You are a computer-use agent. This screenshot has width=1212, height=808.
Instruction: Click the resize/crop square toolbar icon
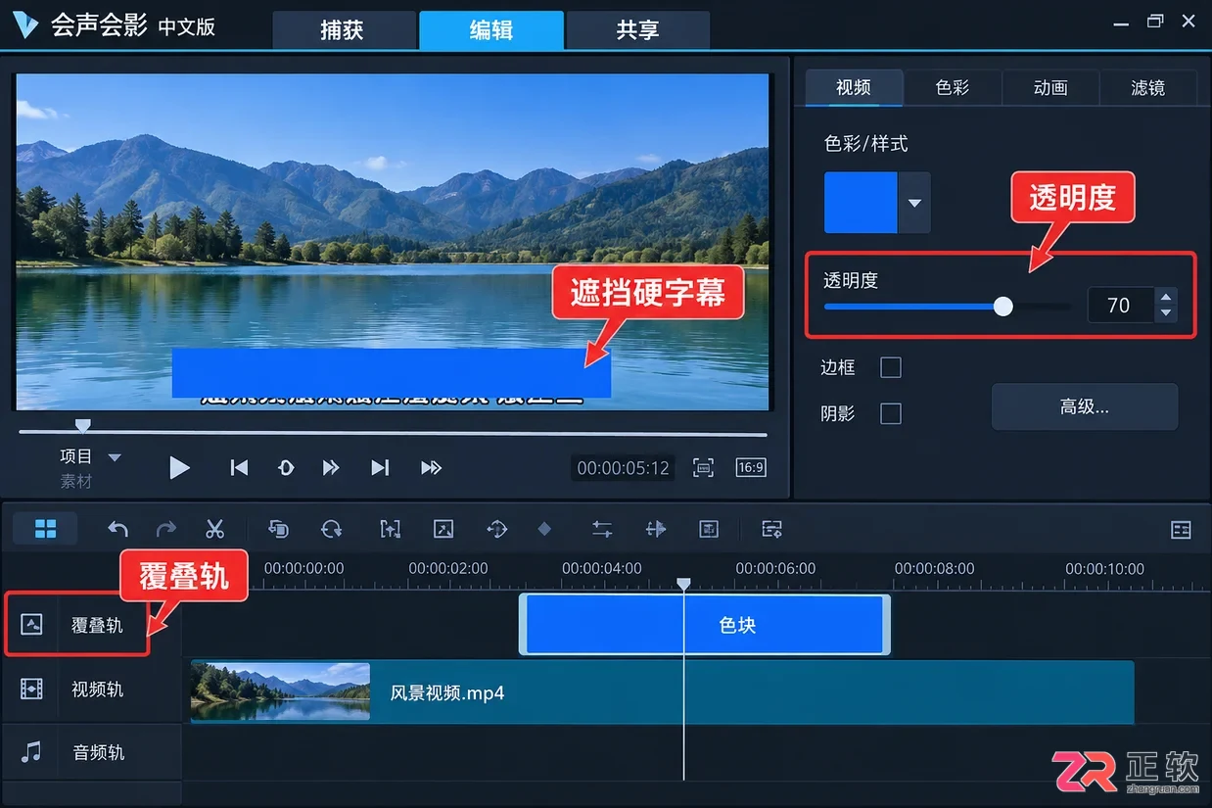[x=443, y=529]
